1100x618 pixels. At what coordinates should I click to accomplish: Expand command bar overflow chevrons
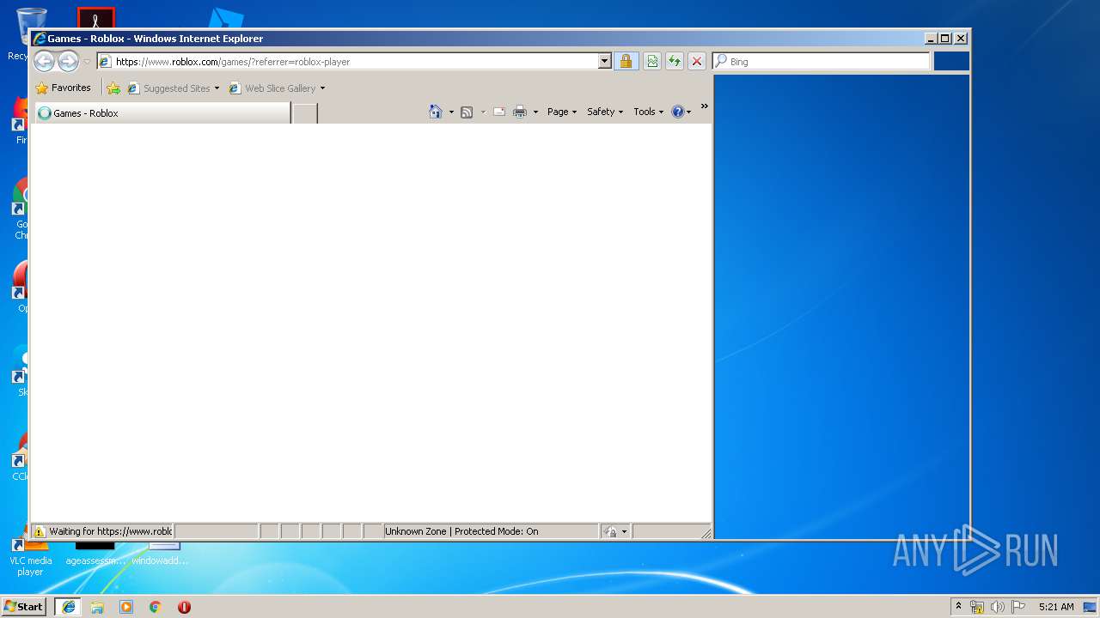704,106
